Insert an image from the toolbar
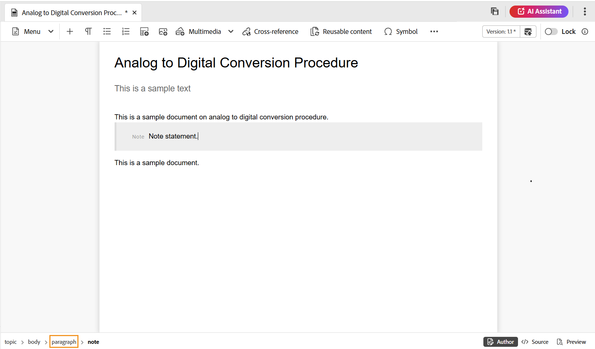595x349 pixels. (x=163, y=32)
